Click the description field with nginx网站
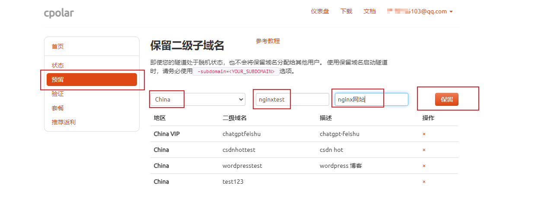The height and width of the screenshot is (197, 544). (372, 99)
